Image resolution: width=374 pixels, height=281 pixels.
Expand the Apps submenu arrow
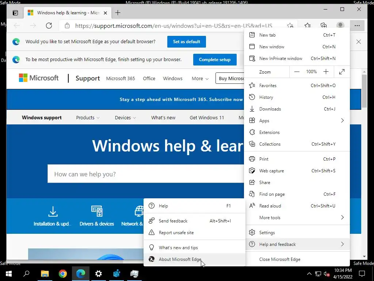tap(342, 120)
